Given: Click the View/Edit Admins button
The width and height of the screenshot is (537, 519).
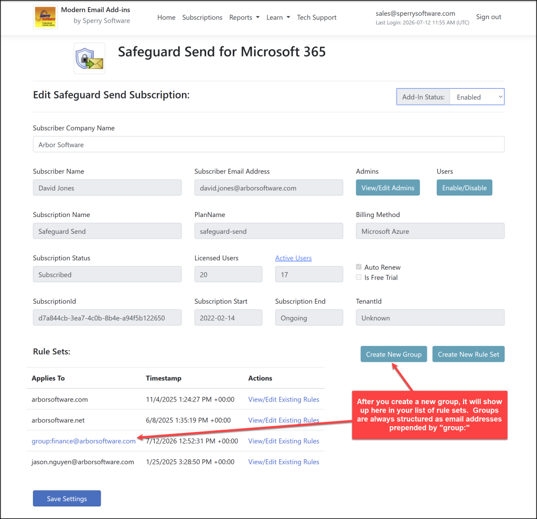Looking at the screenshot, I should [388, 188].
